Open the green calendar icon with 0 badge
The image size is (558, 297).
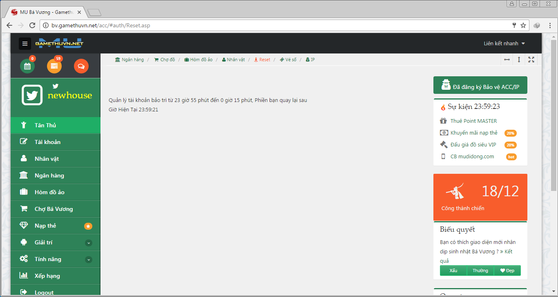point(27,66)
